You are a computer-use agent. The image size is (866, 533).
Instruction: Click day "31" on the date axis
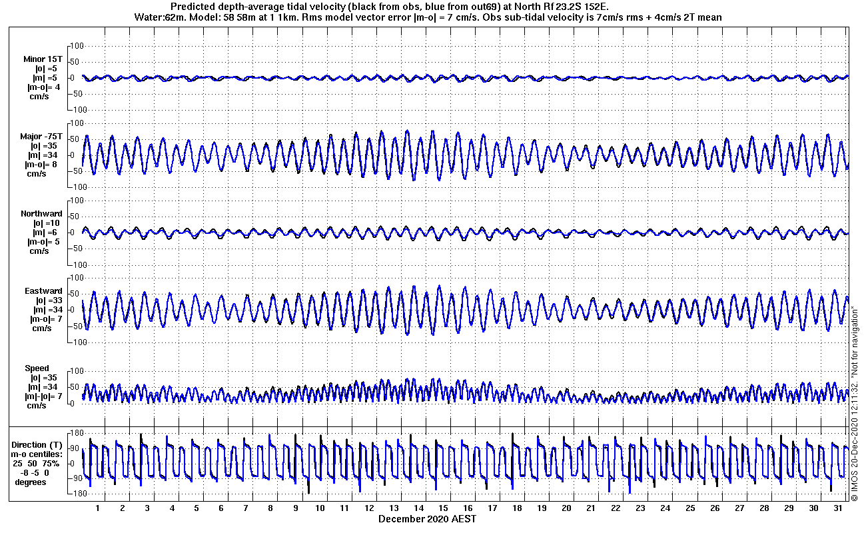838,508
